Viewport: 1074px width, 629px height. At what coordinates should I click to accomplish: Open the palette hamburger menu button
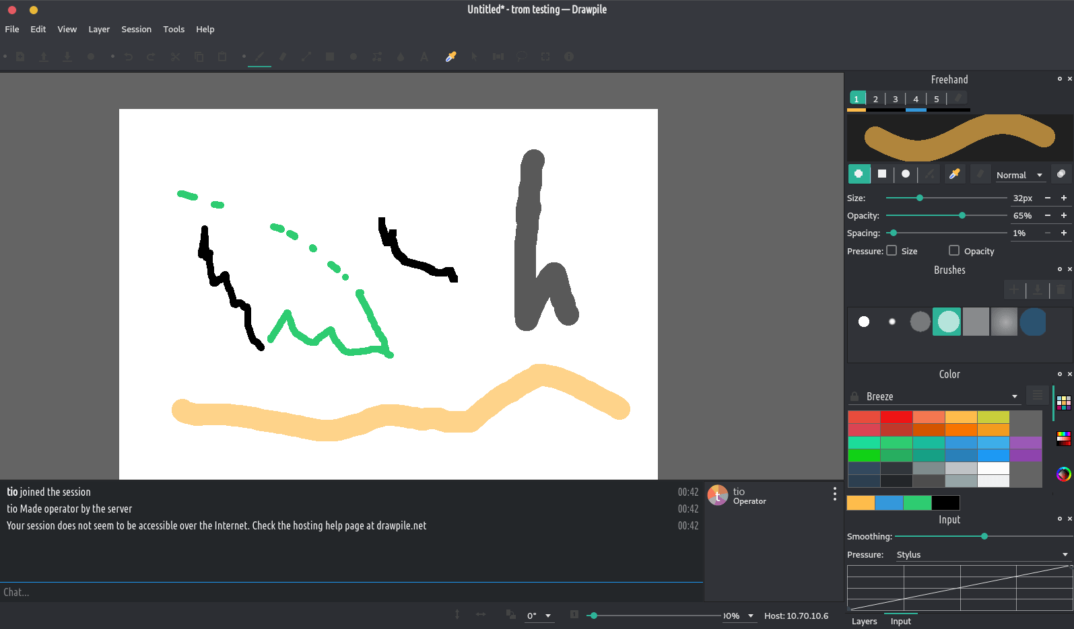(1037, 396)
